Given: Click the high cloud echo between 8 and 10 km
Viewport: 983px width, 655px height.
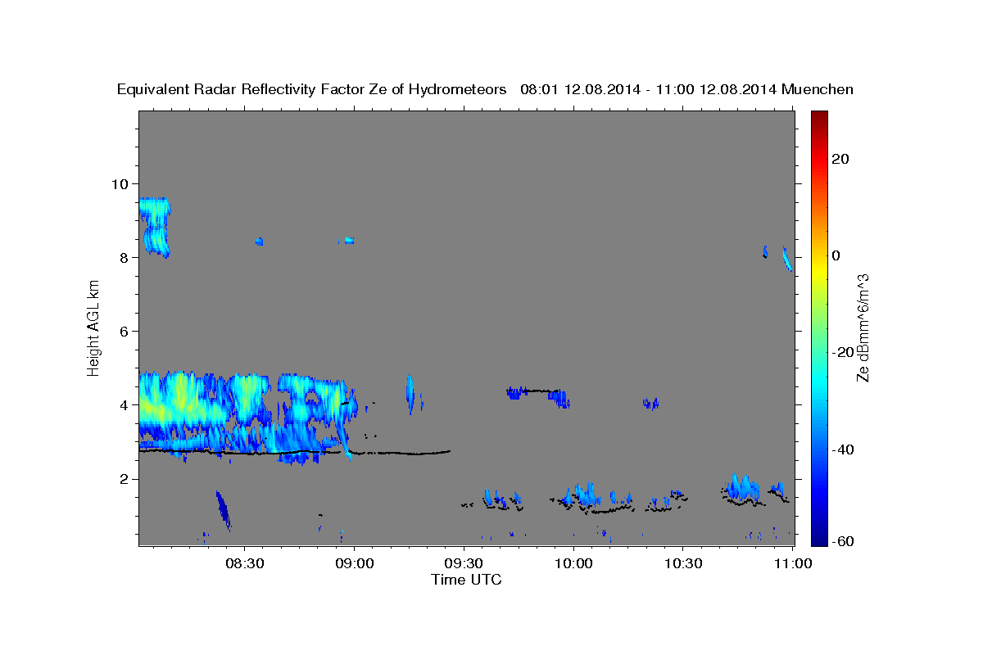Looking at the screenshot, I should point(155,227).
